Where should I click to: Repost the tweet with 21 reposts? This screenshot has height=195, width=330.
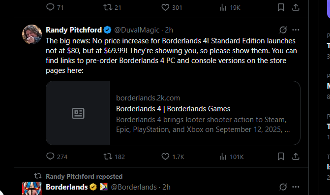(x=112, y=7)
